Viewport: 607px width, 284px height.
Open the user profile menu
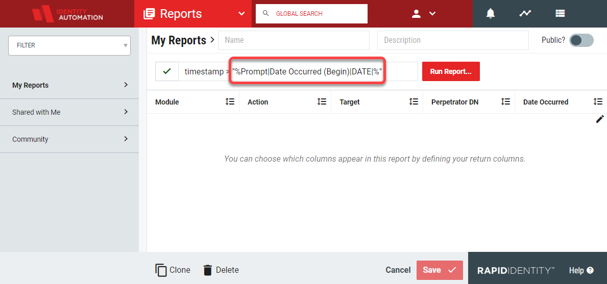coord(416,14)
